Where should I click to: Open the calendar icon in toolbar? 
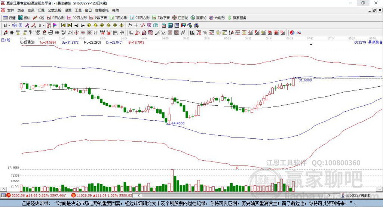(x=164, y=25)
